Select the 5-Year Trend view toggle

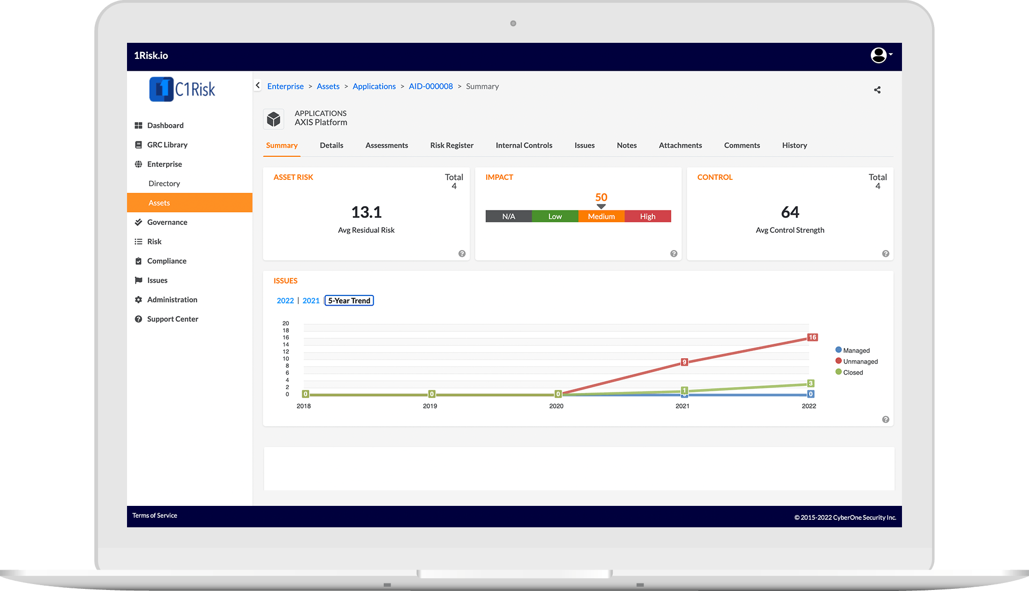coord(349,301)
